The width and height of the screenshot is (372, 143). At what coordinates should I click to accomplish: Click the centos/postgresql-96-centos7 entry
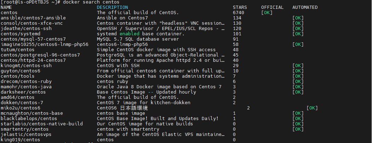[40, 55]
